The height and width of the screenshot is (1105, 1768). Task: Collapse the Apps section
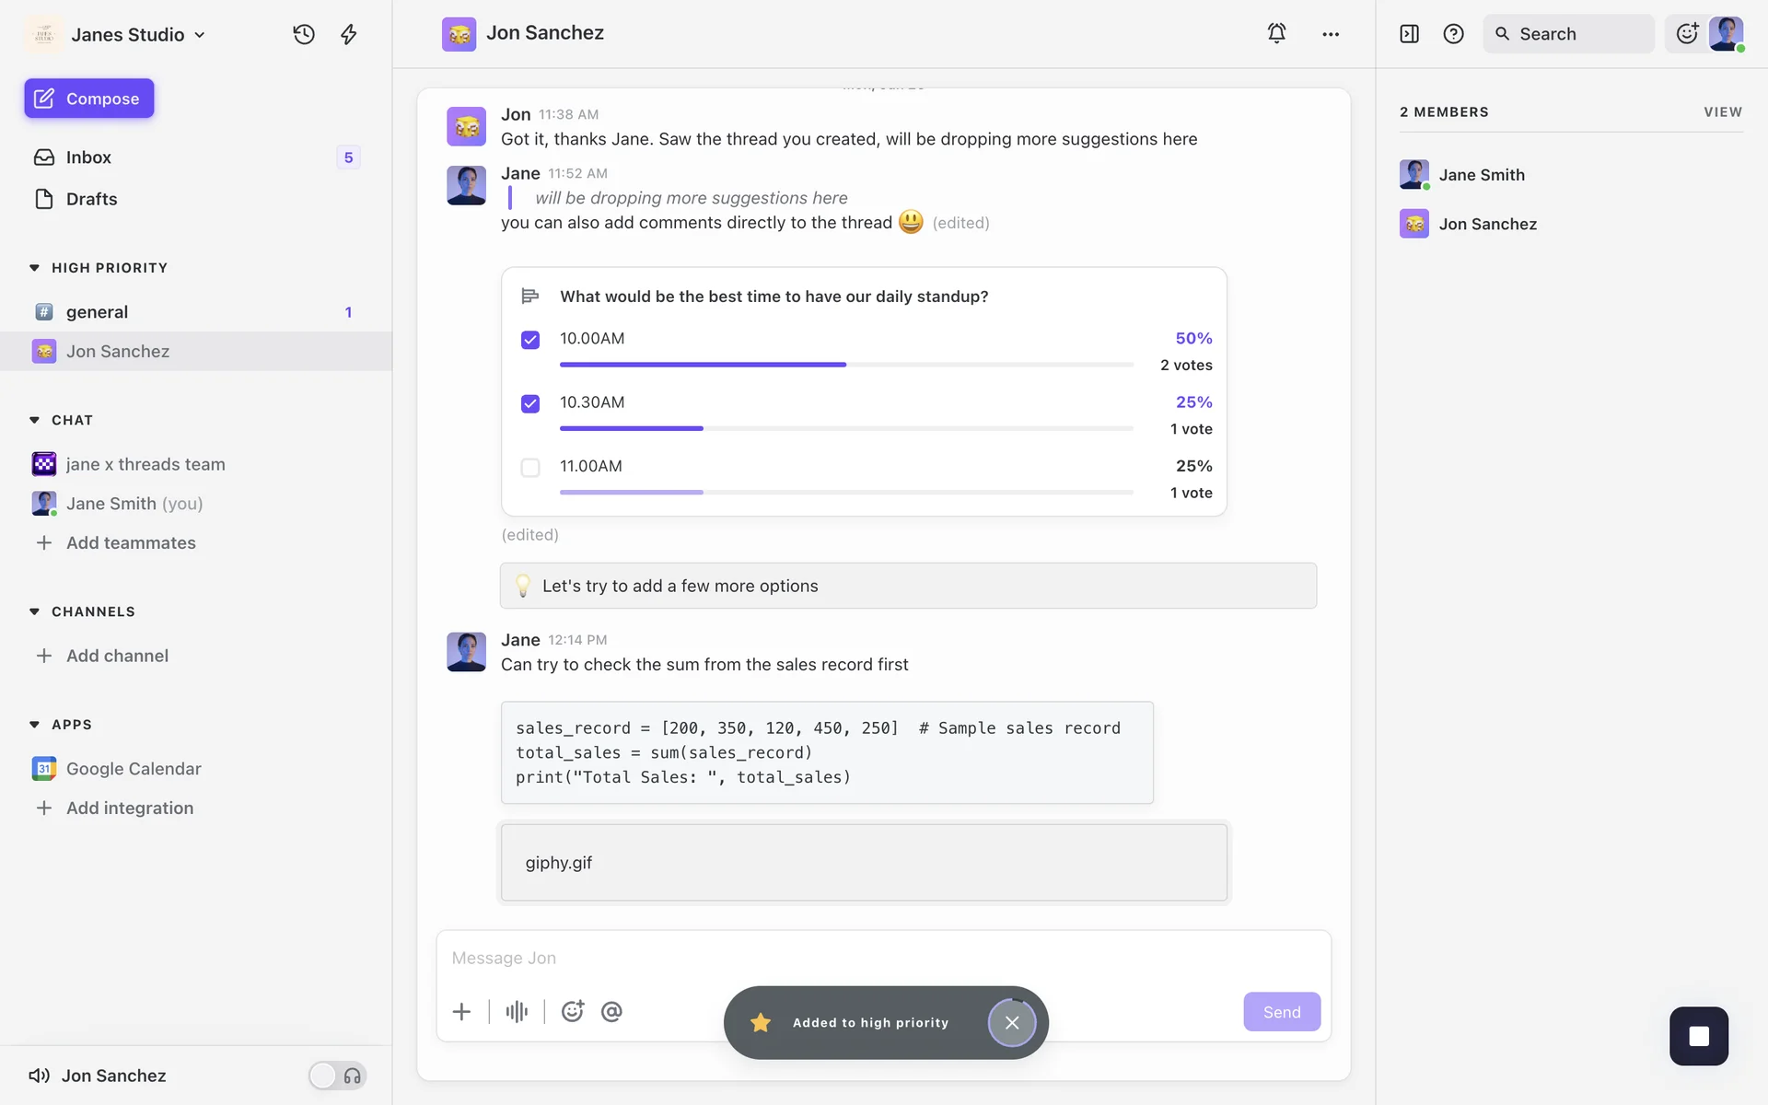[x=35, y=725]
